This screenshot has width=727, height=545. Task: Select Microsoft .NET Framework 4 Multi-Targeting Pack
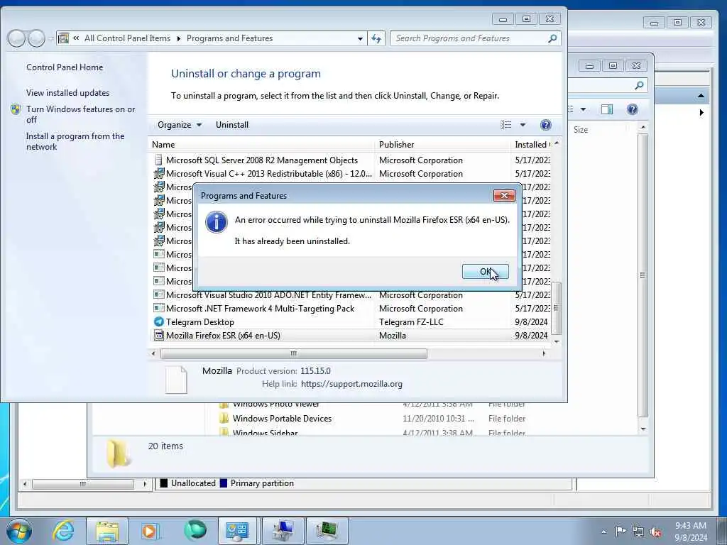[351, 309]
